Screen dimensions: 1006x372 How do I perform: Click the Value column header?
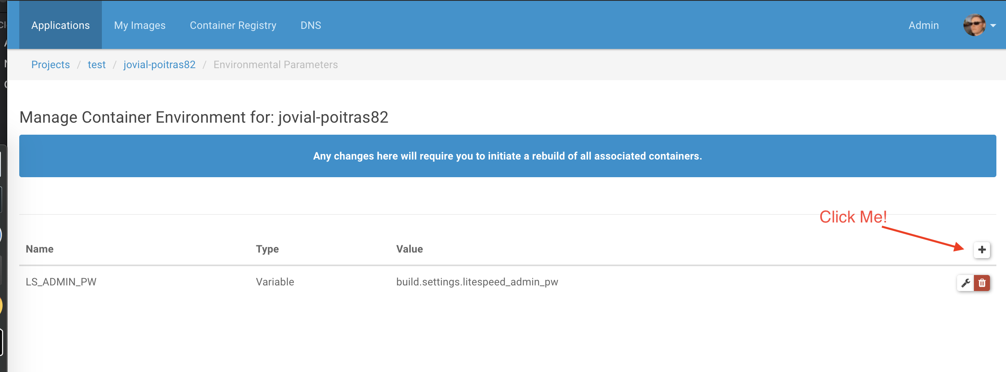coord(410,249)
